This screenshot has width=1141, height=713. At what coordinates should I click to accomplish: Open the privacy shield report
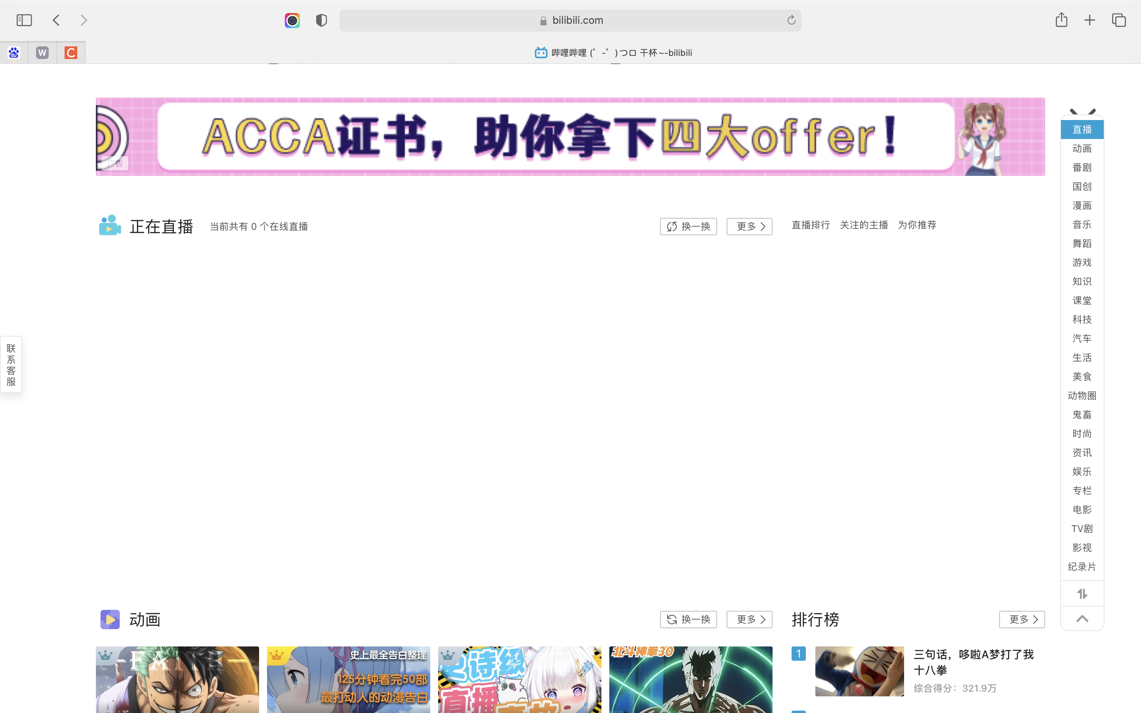322,20
